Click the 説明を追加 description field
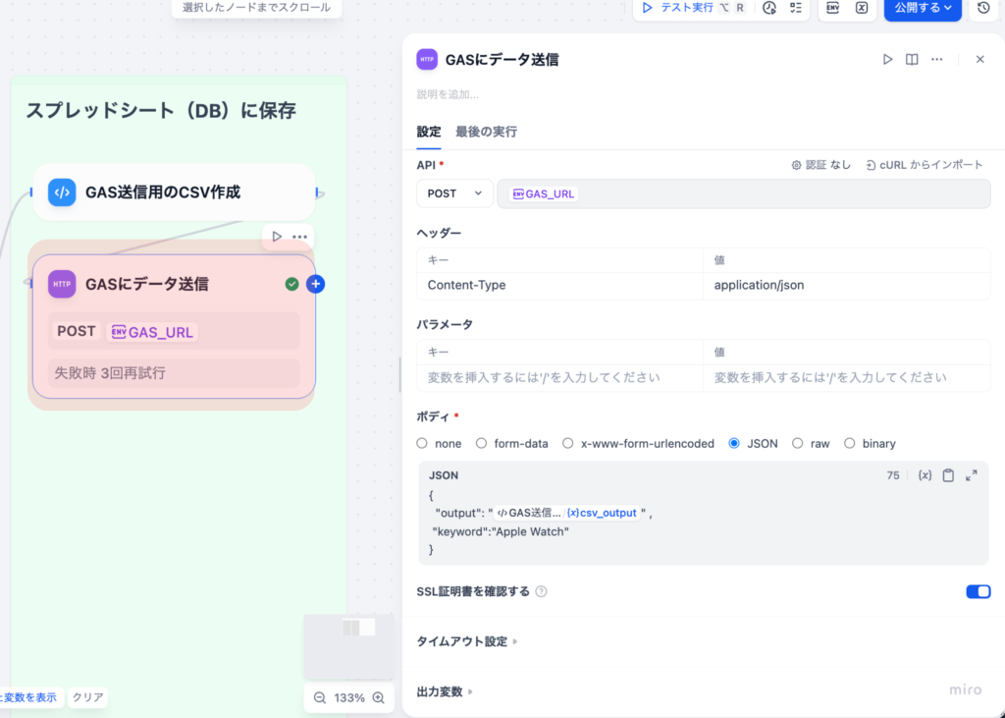This screenshot has height=718, width=1005. (448, 94)
